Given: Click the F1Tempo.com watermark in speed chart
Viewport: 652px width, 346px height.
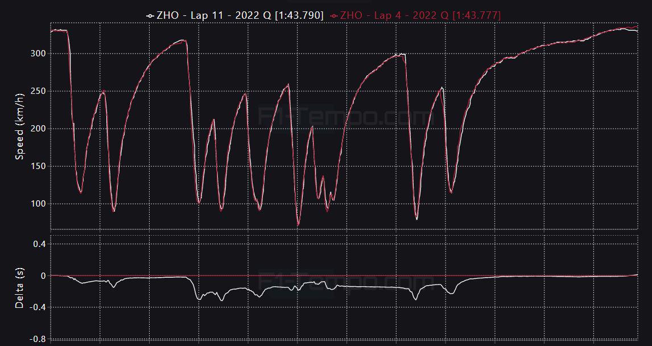Looking at the screenshot, I should (345, 117).
